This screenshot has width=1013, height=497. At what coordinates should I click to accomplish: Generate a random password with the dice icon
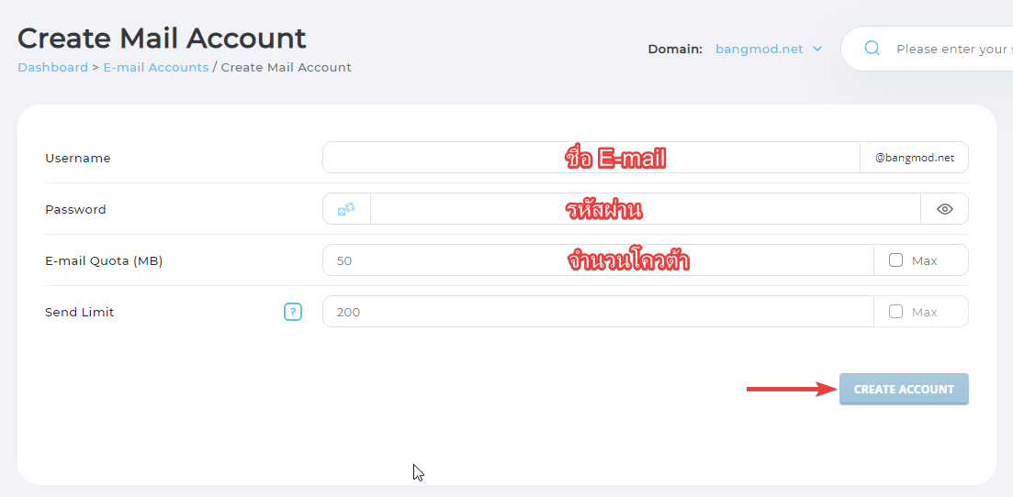[346, 208]
